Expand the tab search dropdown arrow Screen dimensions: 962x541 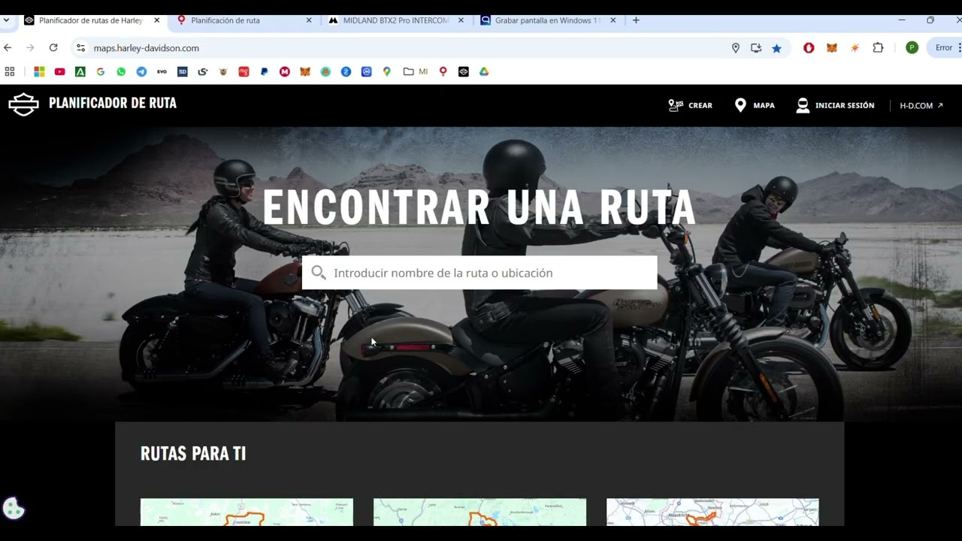(6, 20)
